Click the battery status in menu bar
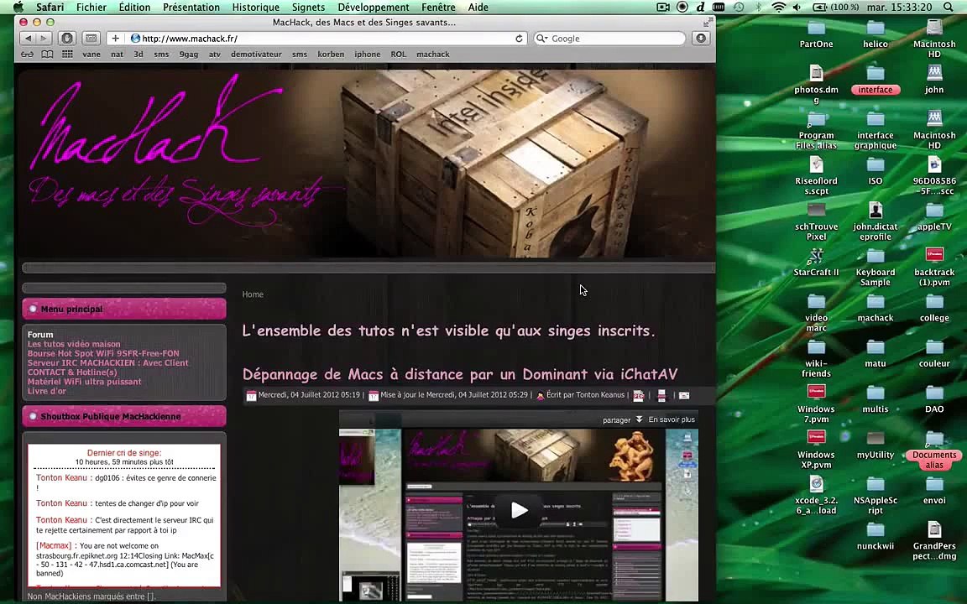Screen dimensions: 967x604 pyautogui.click(x=836, y=7)
